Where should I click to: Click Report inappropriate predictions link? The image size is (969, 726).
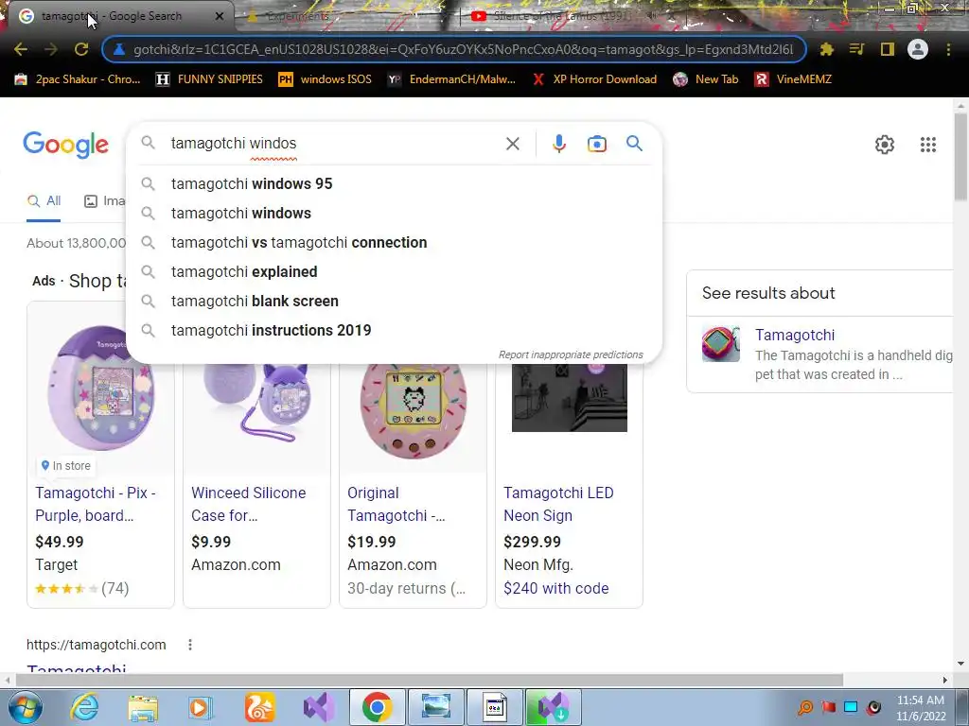(571, 355)
